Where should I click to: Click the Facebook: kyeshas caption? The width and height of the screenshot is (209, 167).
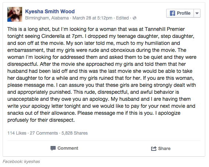tap(21, 161)
